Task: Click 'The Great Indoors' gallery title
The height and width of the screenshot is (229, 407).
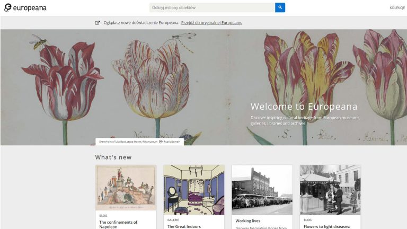Action: click(183, 226)
